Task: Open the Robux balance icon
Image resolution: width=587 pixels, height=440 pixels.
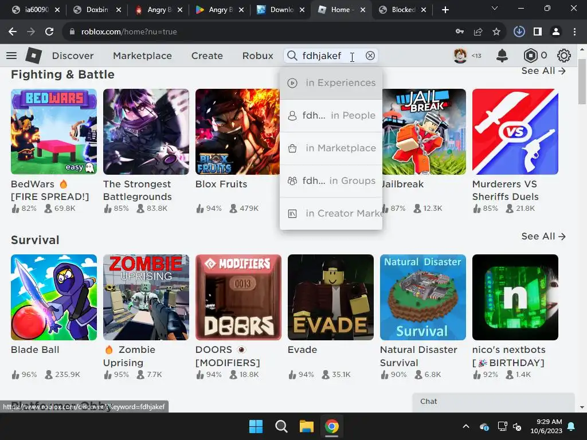Action: point(530,56)
